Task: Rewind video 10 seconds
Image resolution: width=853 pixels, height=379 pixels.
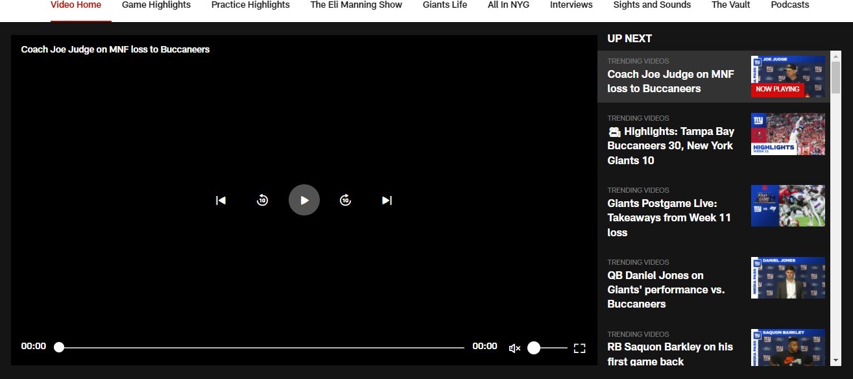Action: 262,200
